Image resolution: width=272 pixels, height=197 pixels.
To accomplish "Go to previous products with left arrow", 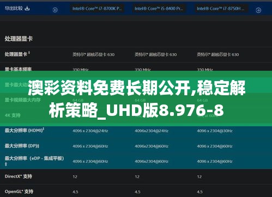I will [55, 10].
